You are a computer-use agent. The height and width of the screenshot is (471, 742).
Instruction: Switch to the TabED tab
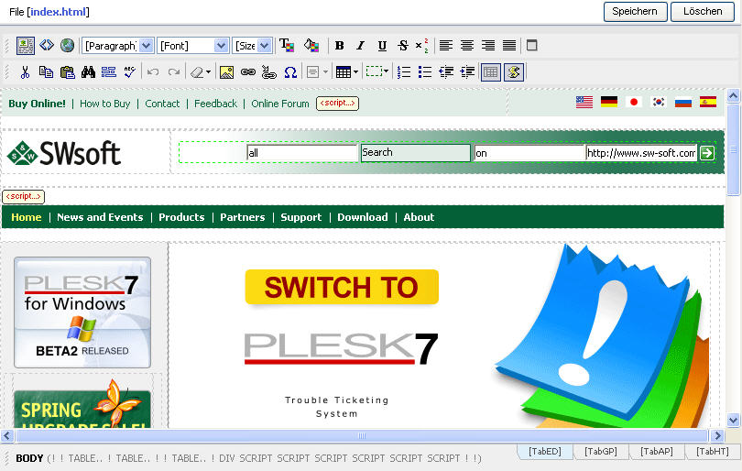[x=545, y=452]
